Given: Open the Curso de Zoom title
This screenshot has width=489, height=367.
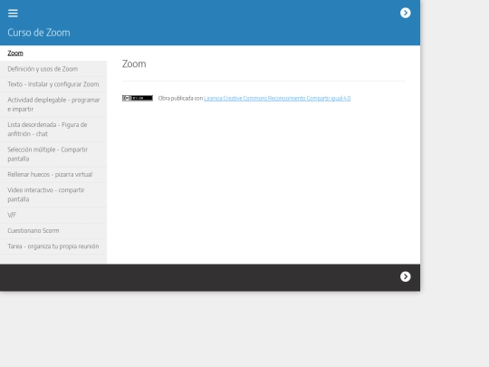Looking at the screenshot, I should 39,33.
